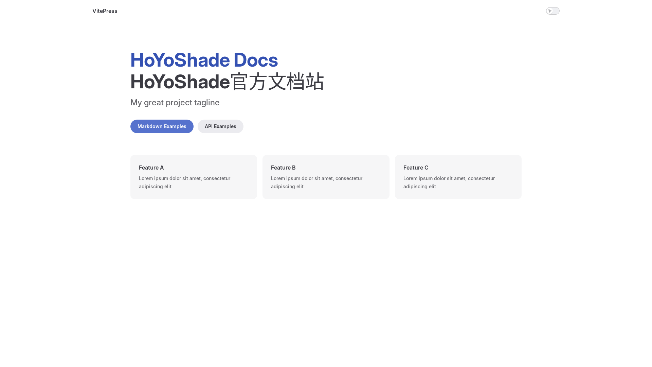Click the Feature A card
Viewport: 652px width, 367px height.
point(194,177)
